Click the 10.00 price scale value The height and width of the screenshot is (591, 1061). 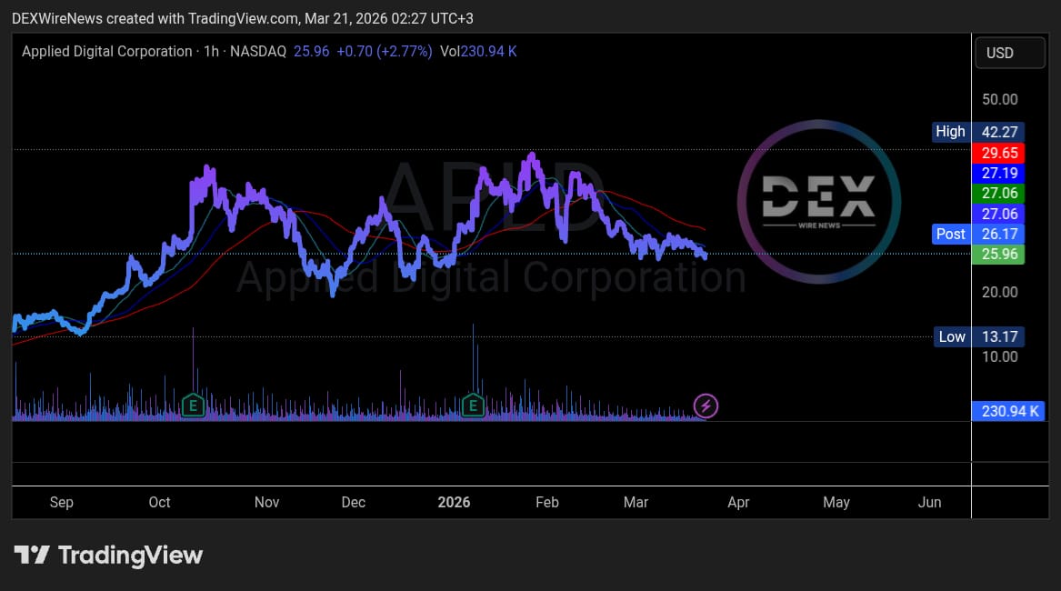coord(1000,356)
